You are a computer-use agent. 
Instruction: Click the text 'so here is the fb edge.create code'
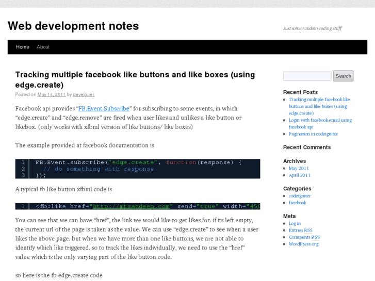[59, 275]
